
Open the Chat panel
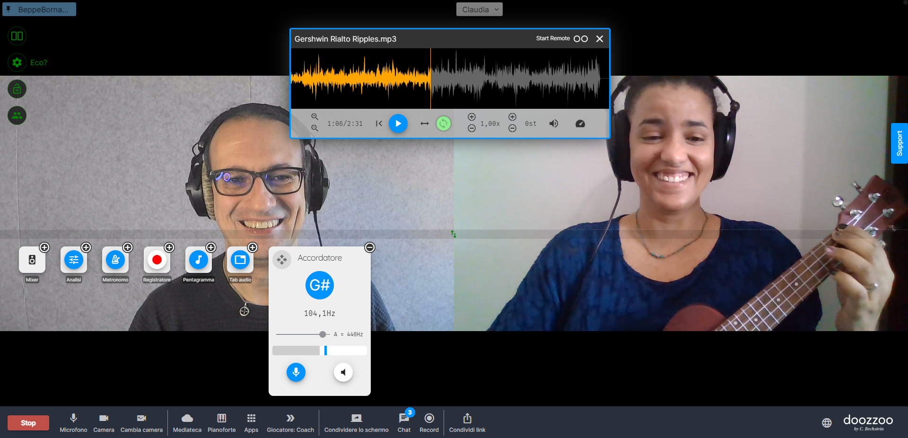(x=404, y=422)
